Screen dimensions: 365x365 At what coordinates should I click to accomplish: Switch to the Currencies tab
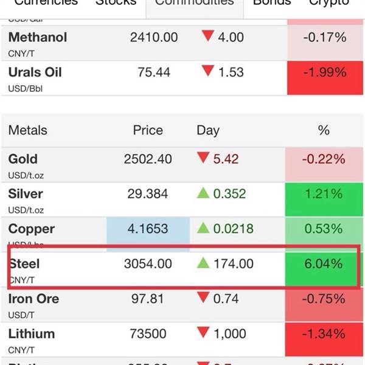coord(46,2)
